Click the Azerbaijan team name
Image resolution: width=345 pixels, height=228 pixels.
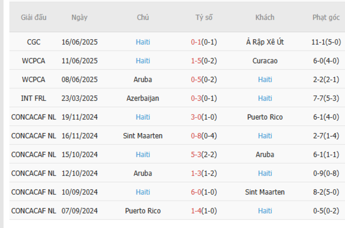coord(143,98)
